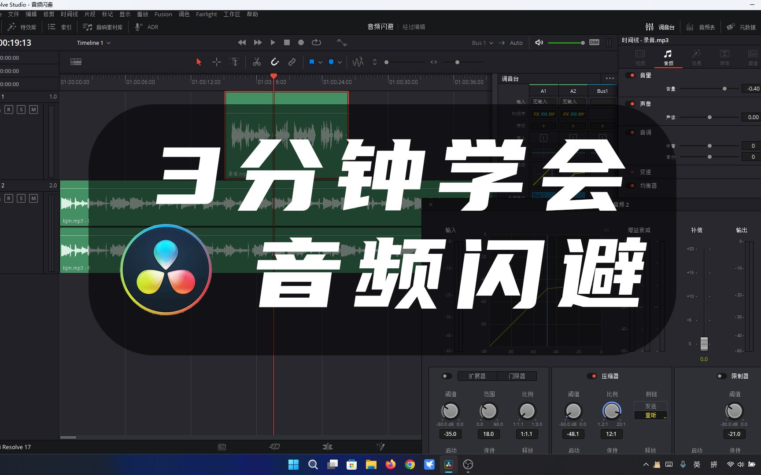Open the Bus 1 monitor dropdown
Screen dimensions: 761x475
tap(482, 43)
